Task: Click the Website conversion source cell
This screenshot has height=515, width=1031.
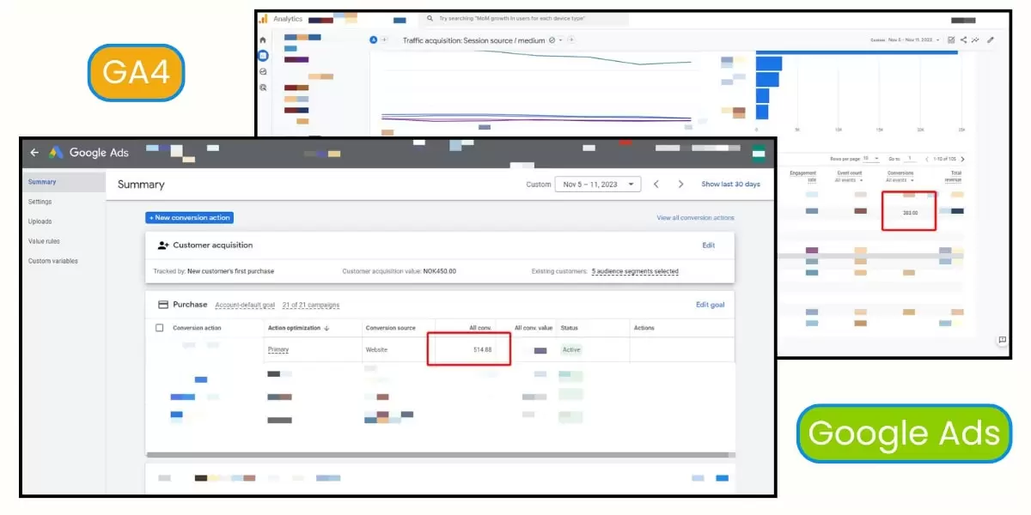Action: [x=376, y=350]
